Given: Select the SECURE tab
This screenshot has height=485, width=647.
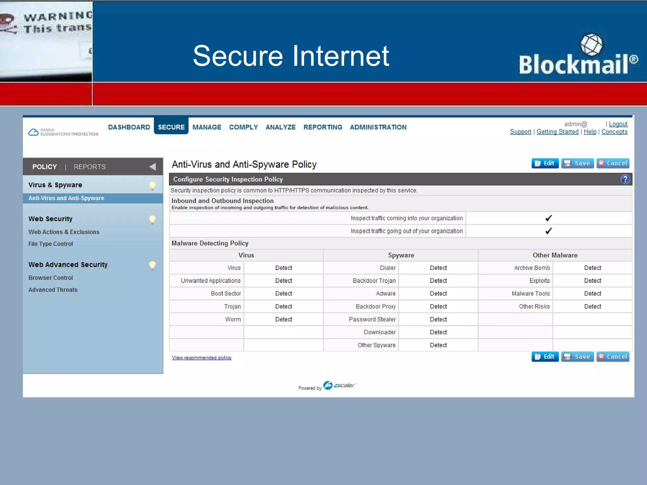Looking at the screenshot, I should coord(171,127).
